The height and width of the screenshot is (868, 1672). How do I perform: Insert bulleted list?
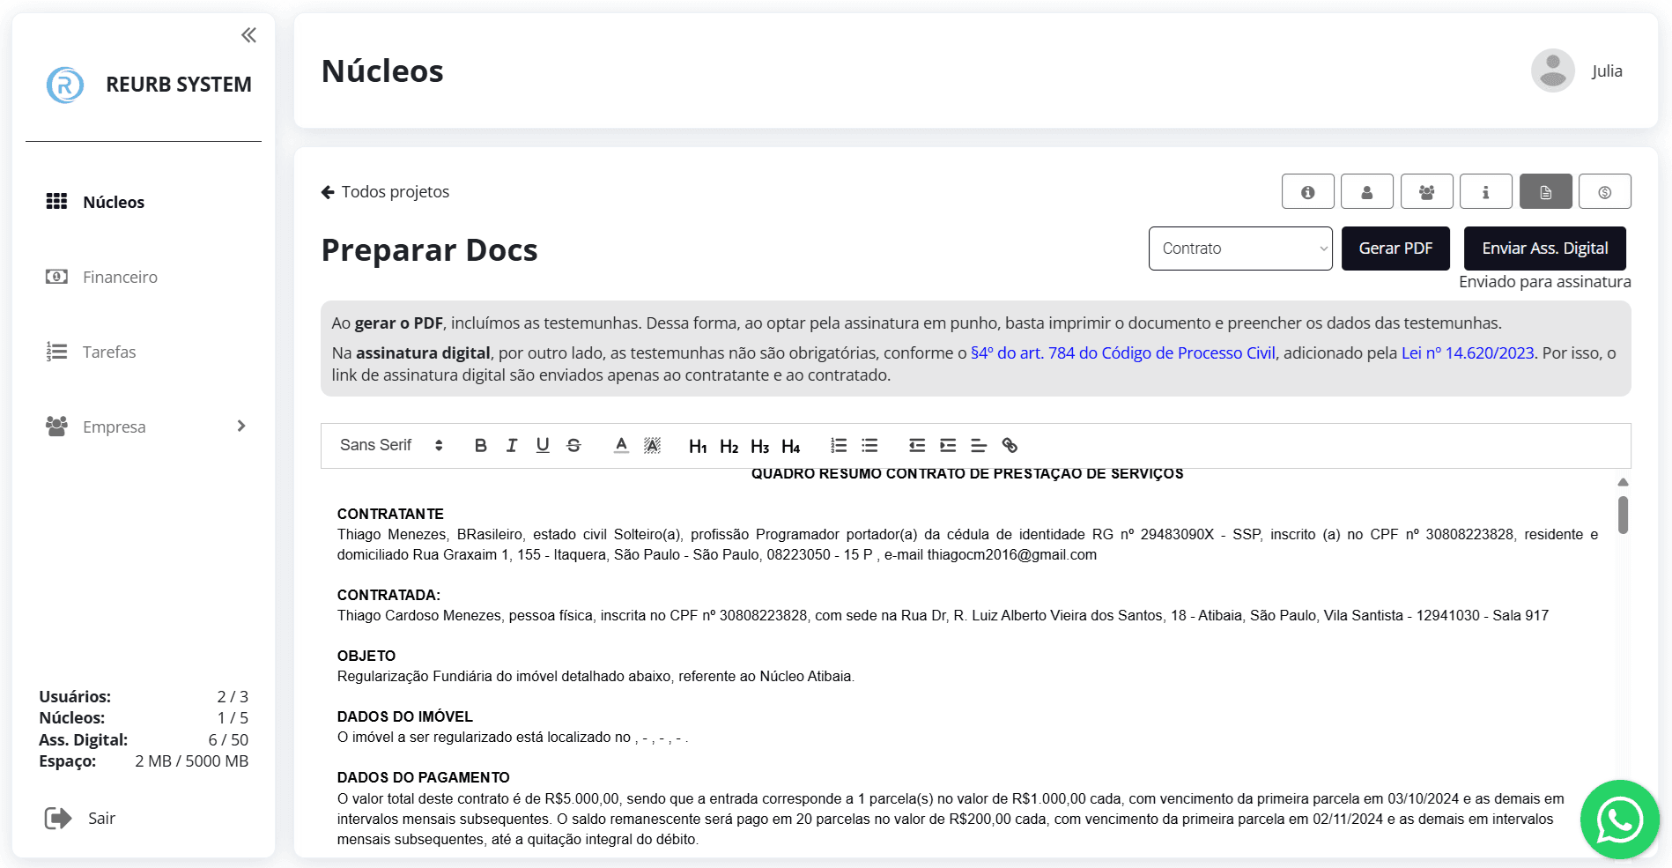coord(869,445)
